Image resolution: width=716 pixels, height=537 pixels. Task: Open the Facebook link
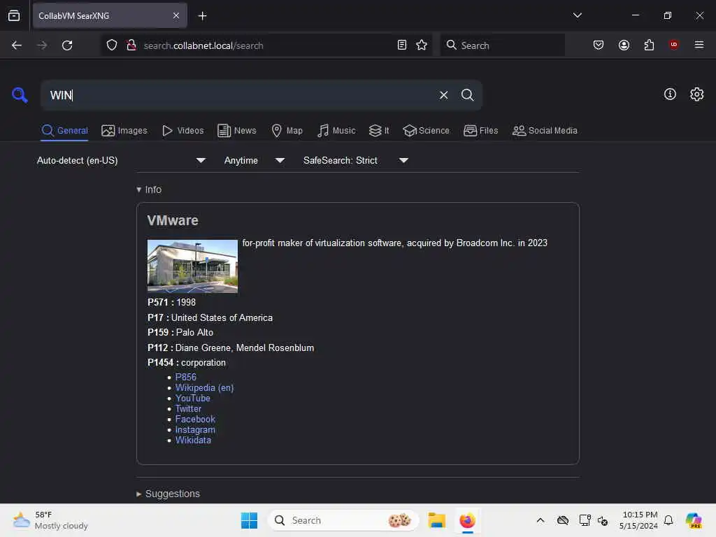click(195, 420)
